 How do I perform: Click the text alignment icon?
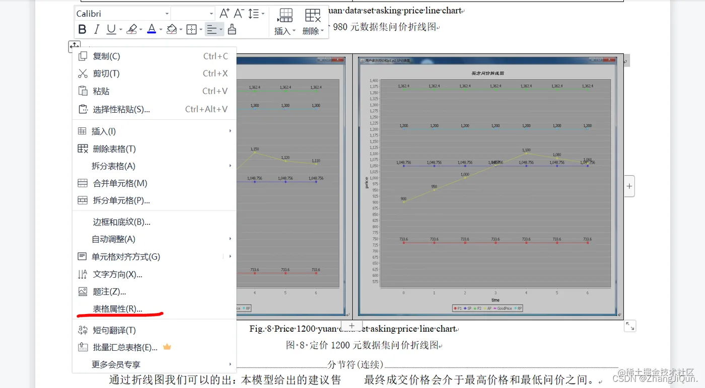point(211,30)
